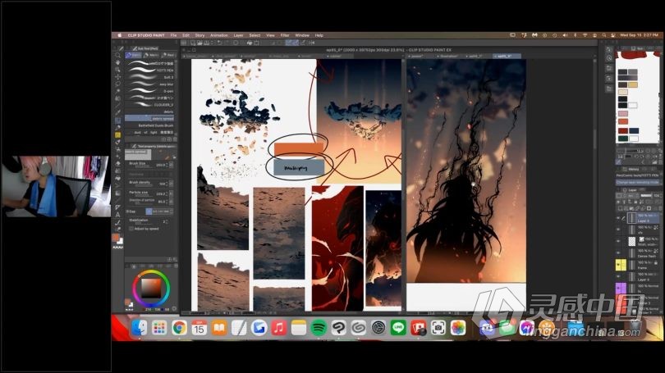Toggle visibility of Debris flash layer
Viewport: 665px width, 373px height.
tap(618, 253)
